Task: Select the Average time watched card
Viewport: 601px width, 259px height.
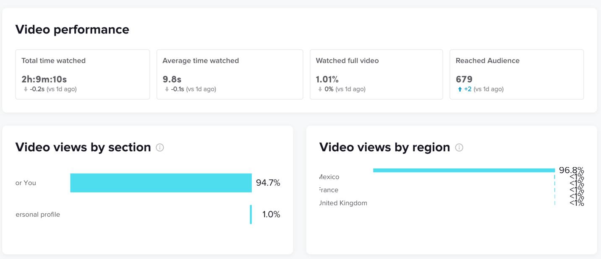Action: (x=230, y=74)
